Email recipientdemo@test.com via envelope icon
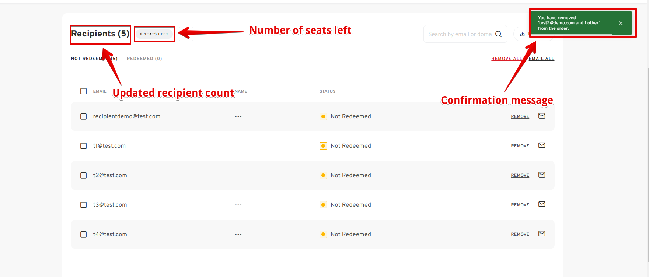Viewport: 649px width, 277px height. [542, 116]
